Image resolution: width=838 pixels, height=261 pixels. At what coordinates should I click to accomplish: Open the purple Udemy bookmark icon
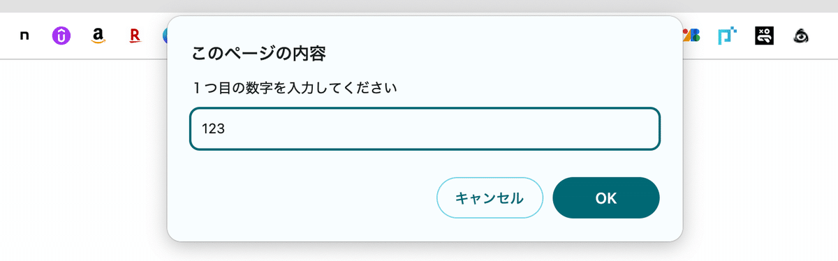click(61, 36)
